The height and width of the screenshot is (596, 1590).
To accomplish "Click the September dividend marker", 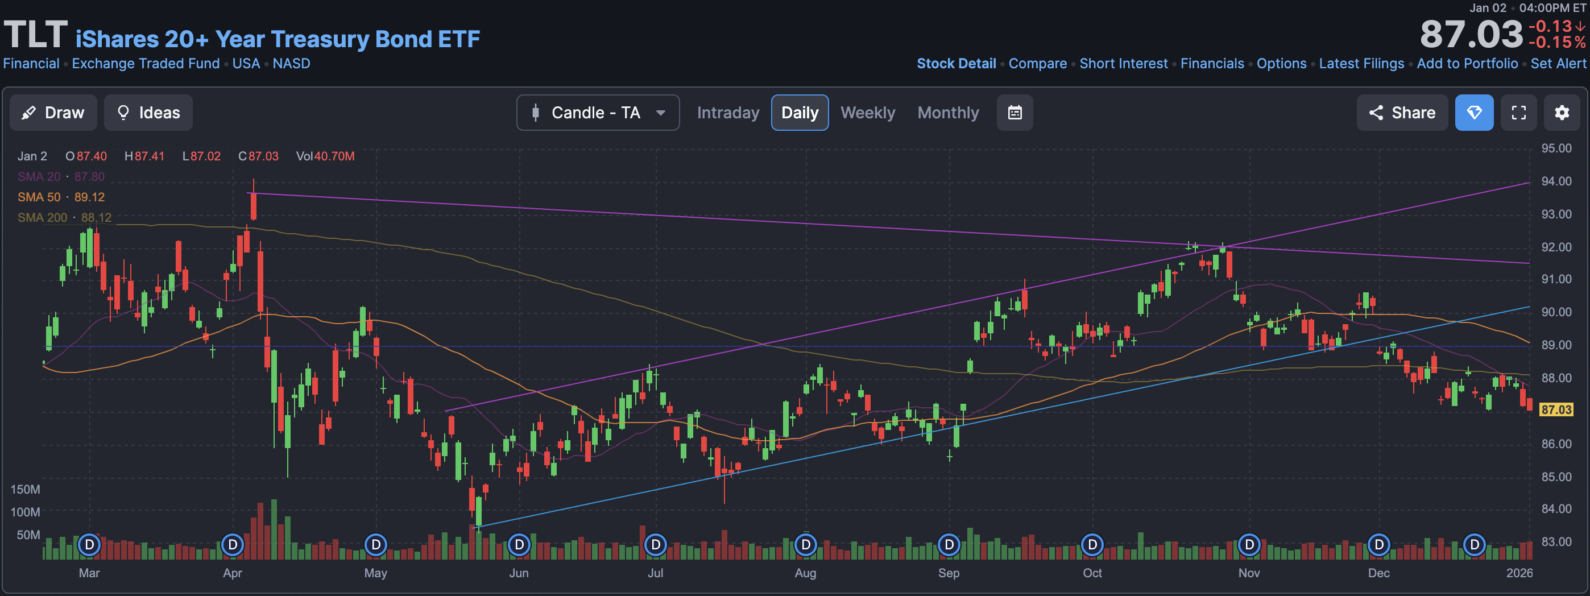I will click(x=949, y=545).
